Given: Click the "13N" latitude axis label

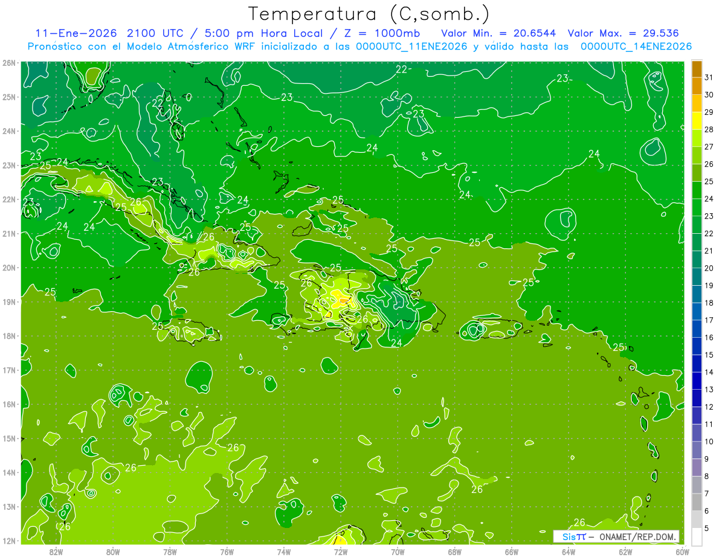Looking at the screenshot, I should [x=8, y=507].
